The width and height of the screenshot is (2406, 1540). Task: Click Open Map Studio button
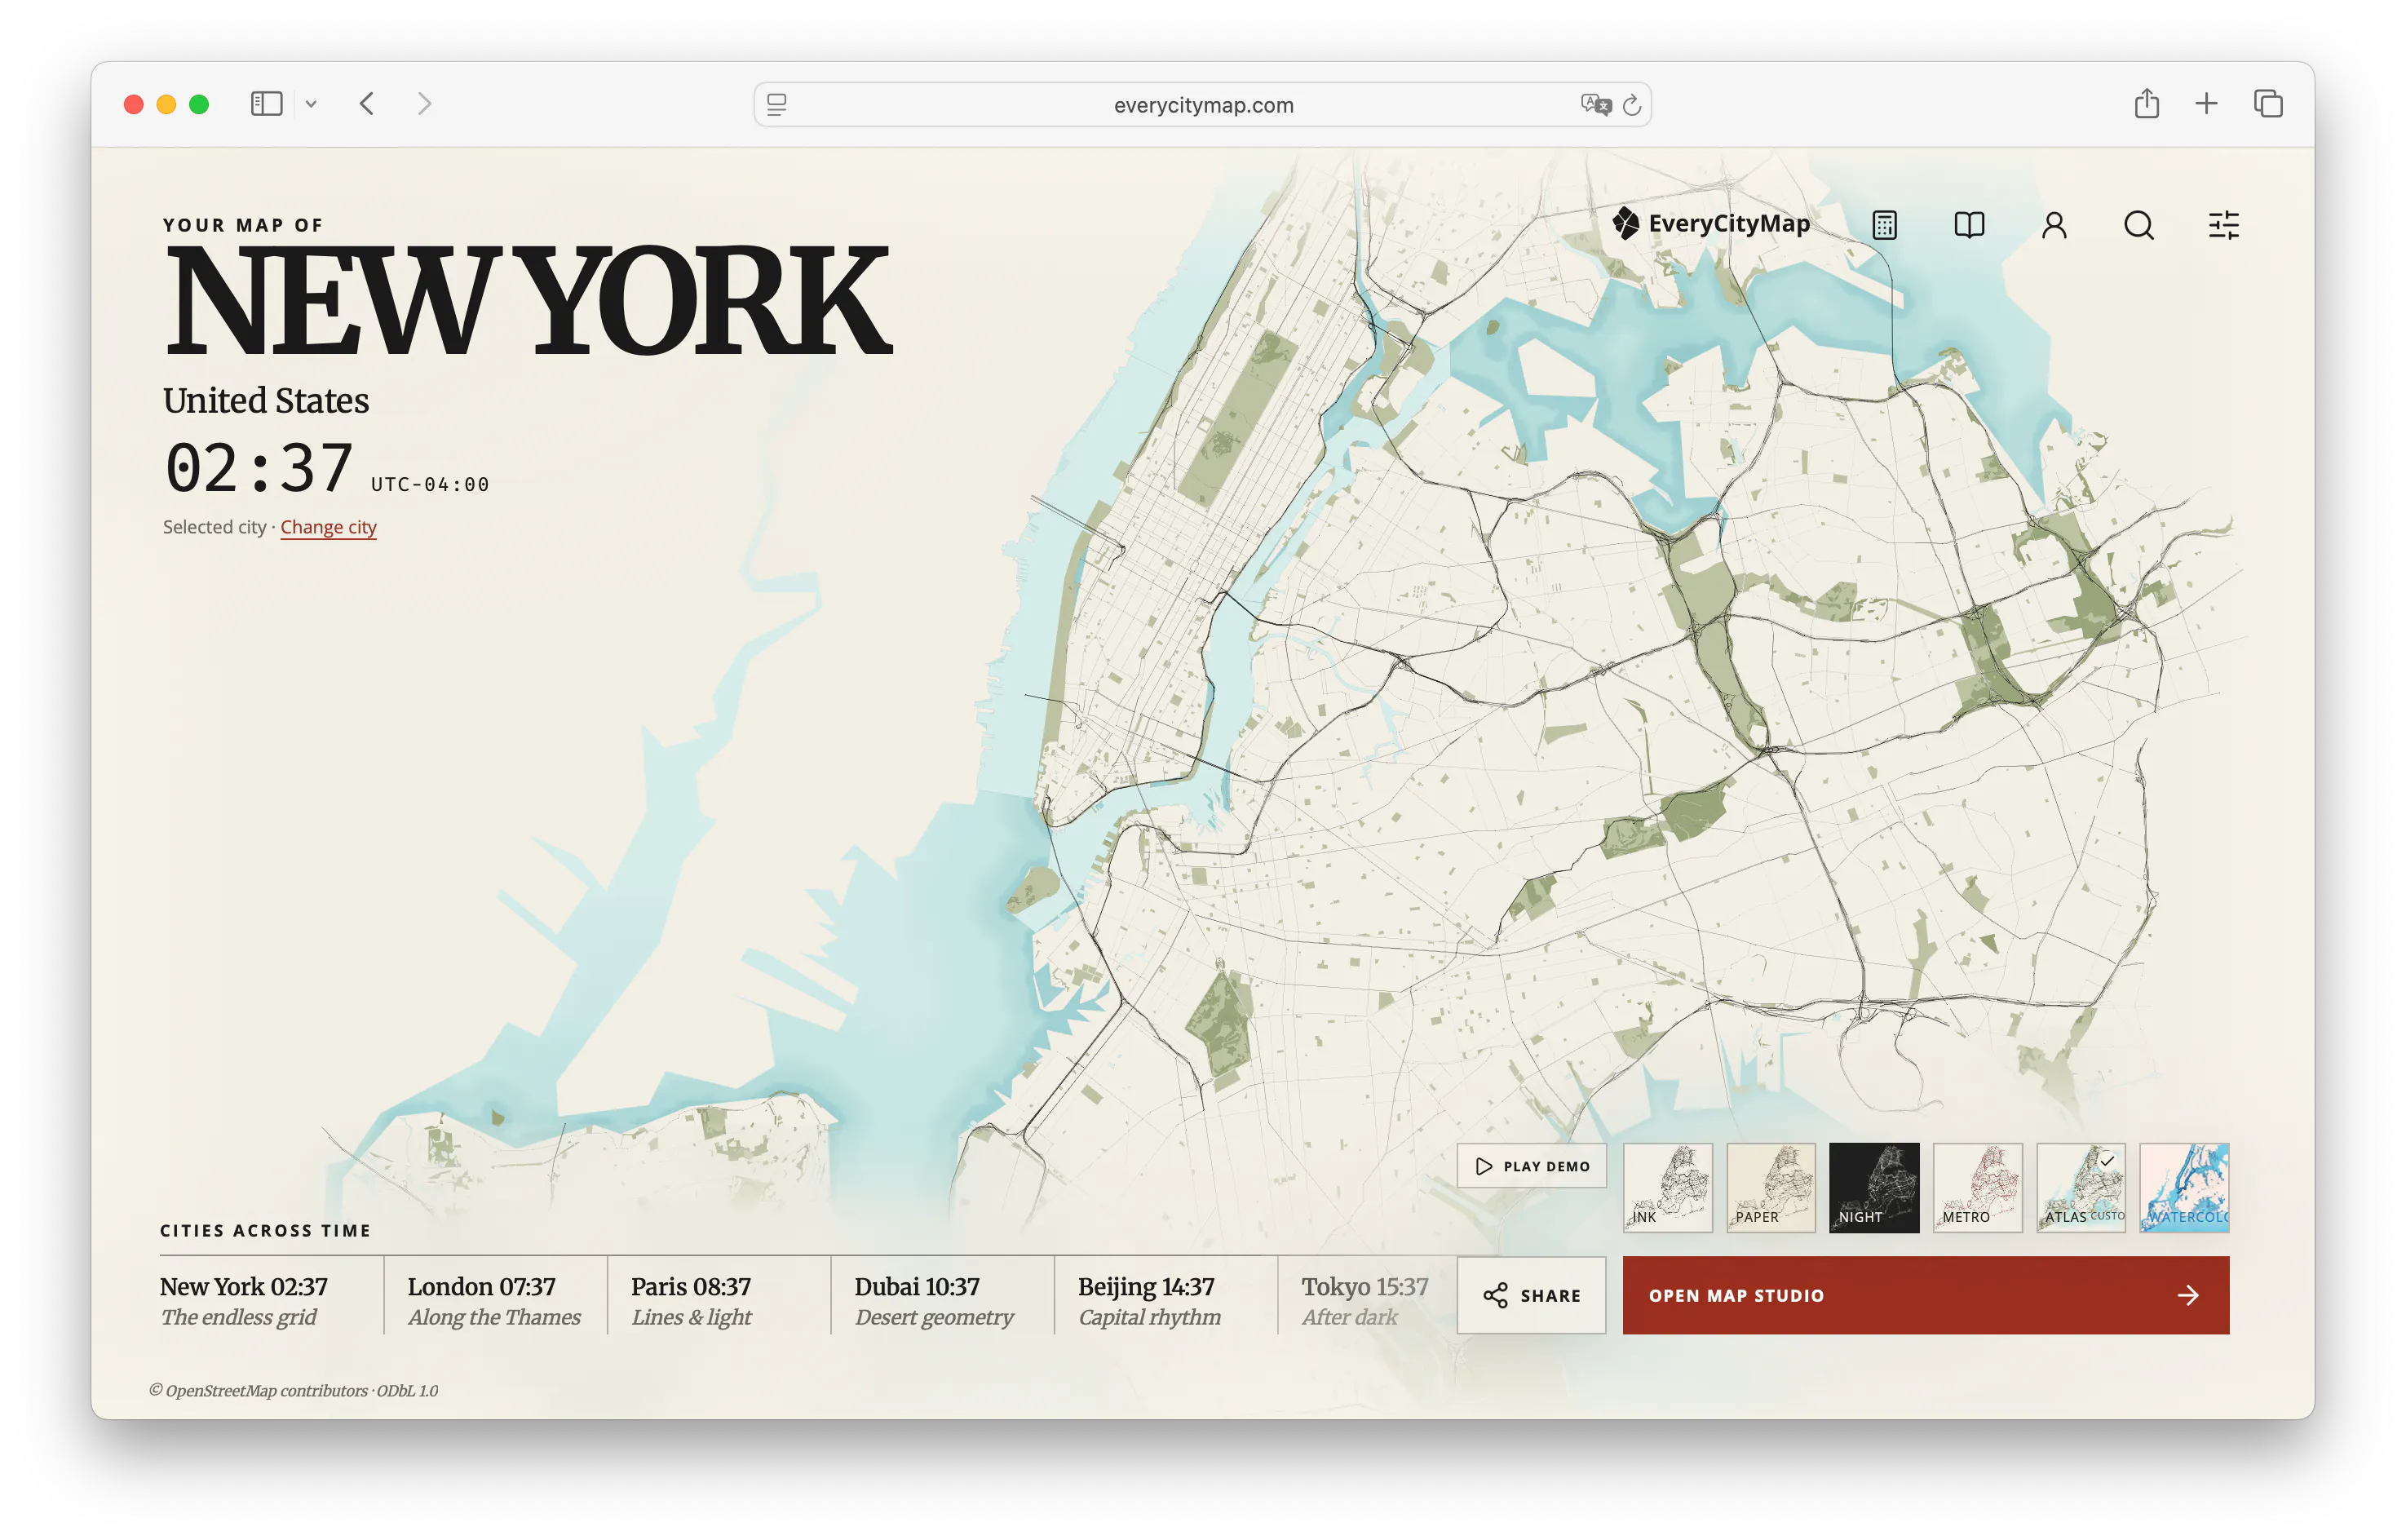1925,1295
